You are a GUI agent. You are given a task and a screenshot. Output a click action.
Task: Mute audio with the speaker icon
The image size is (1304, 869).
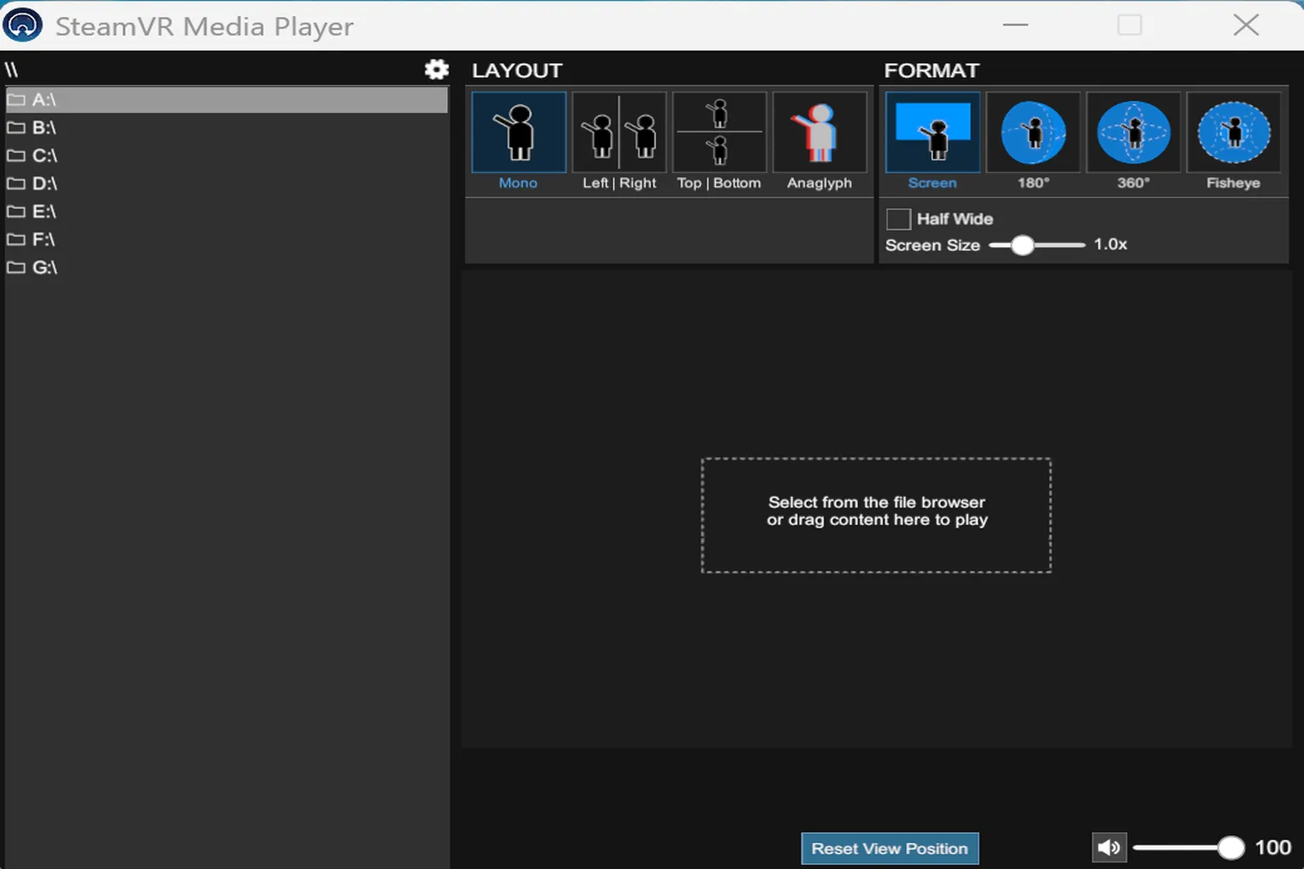1109,847
